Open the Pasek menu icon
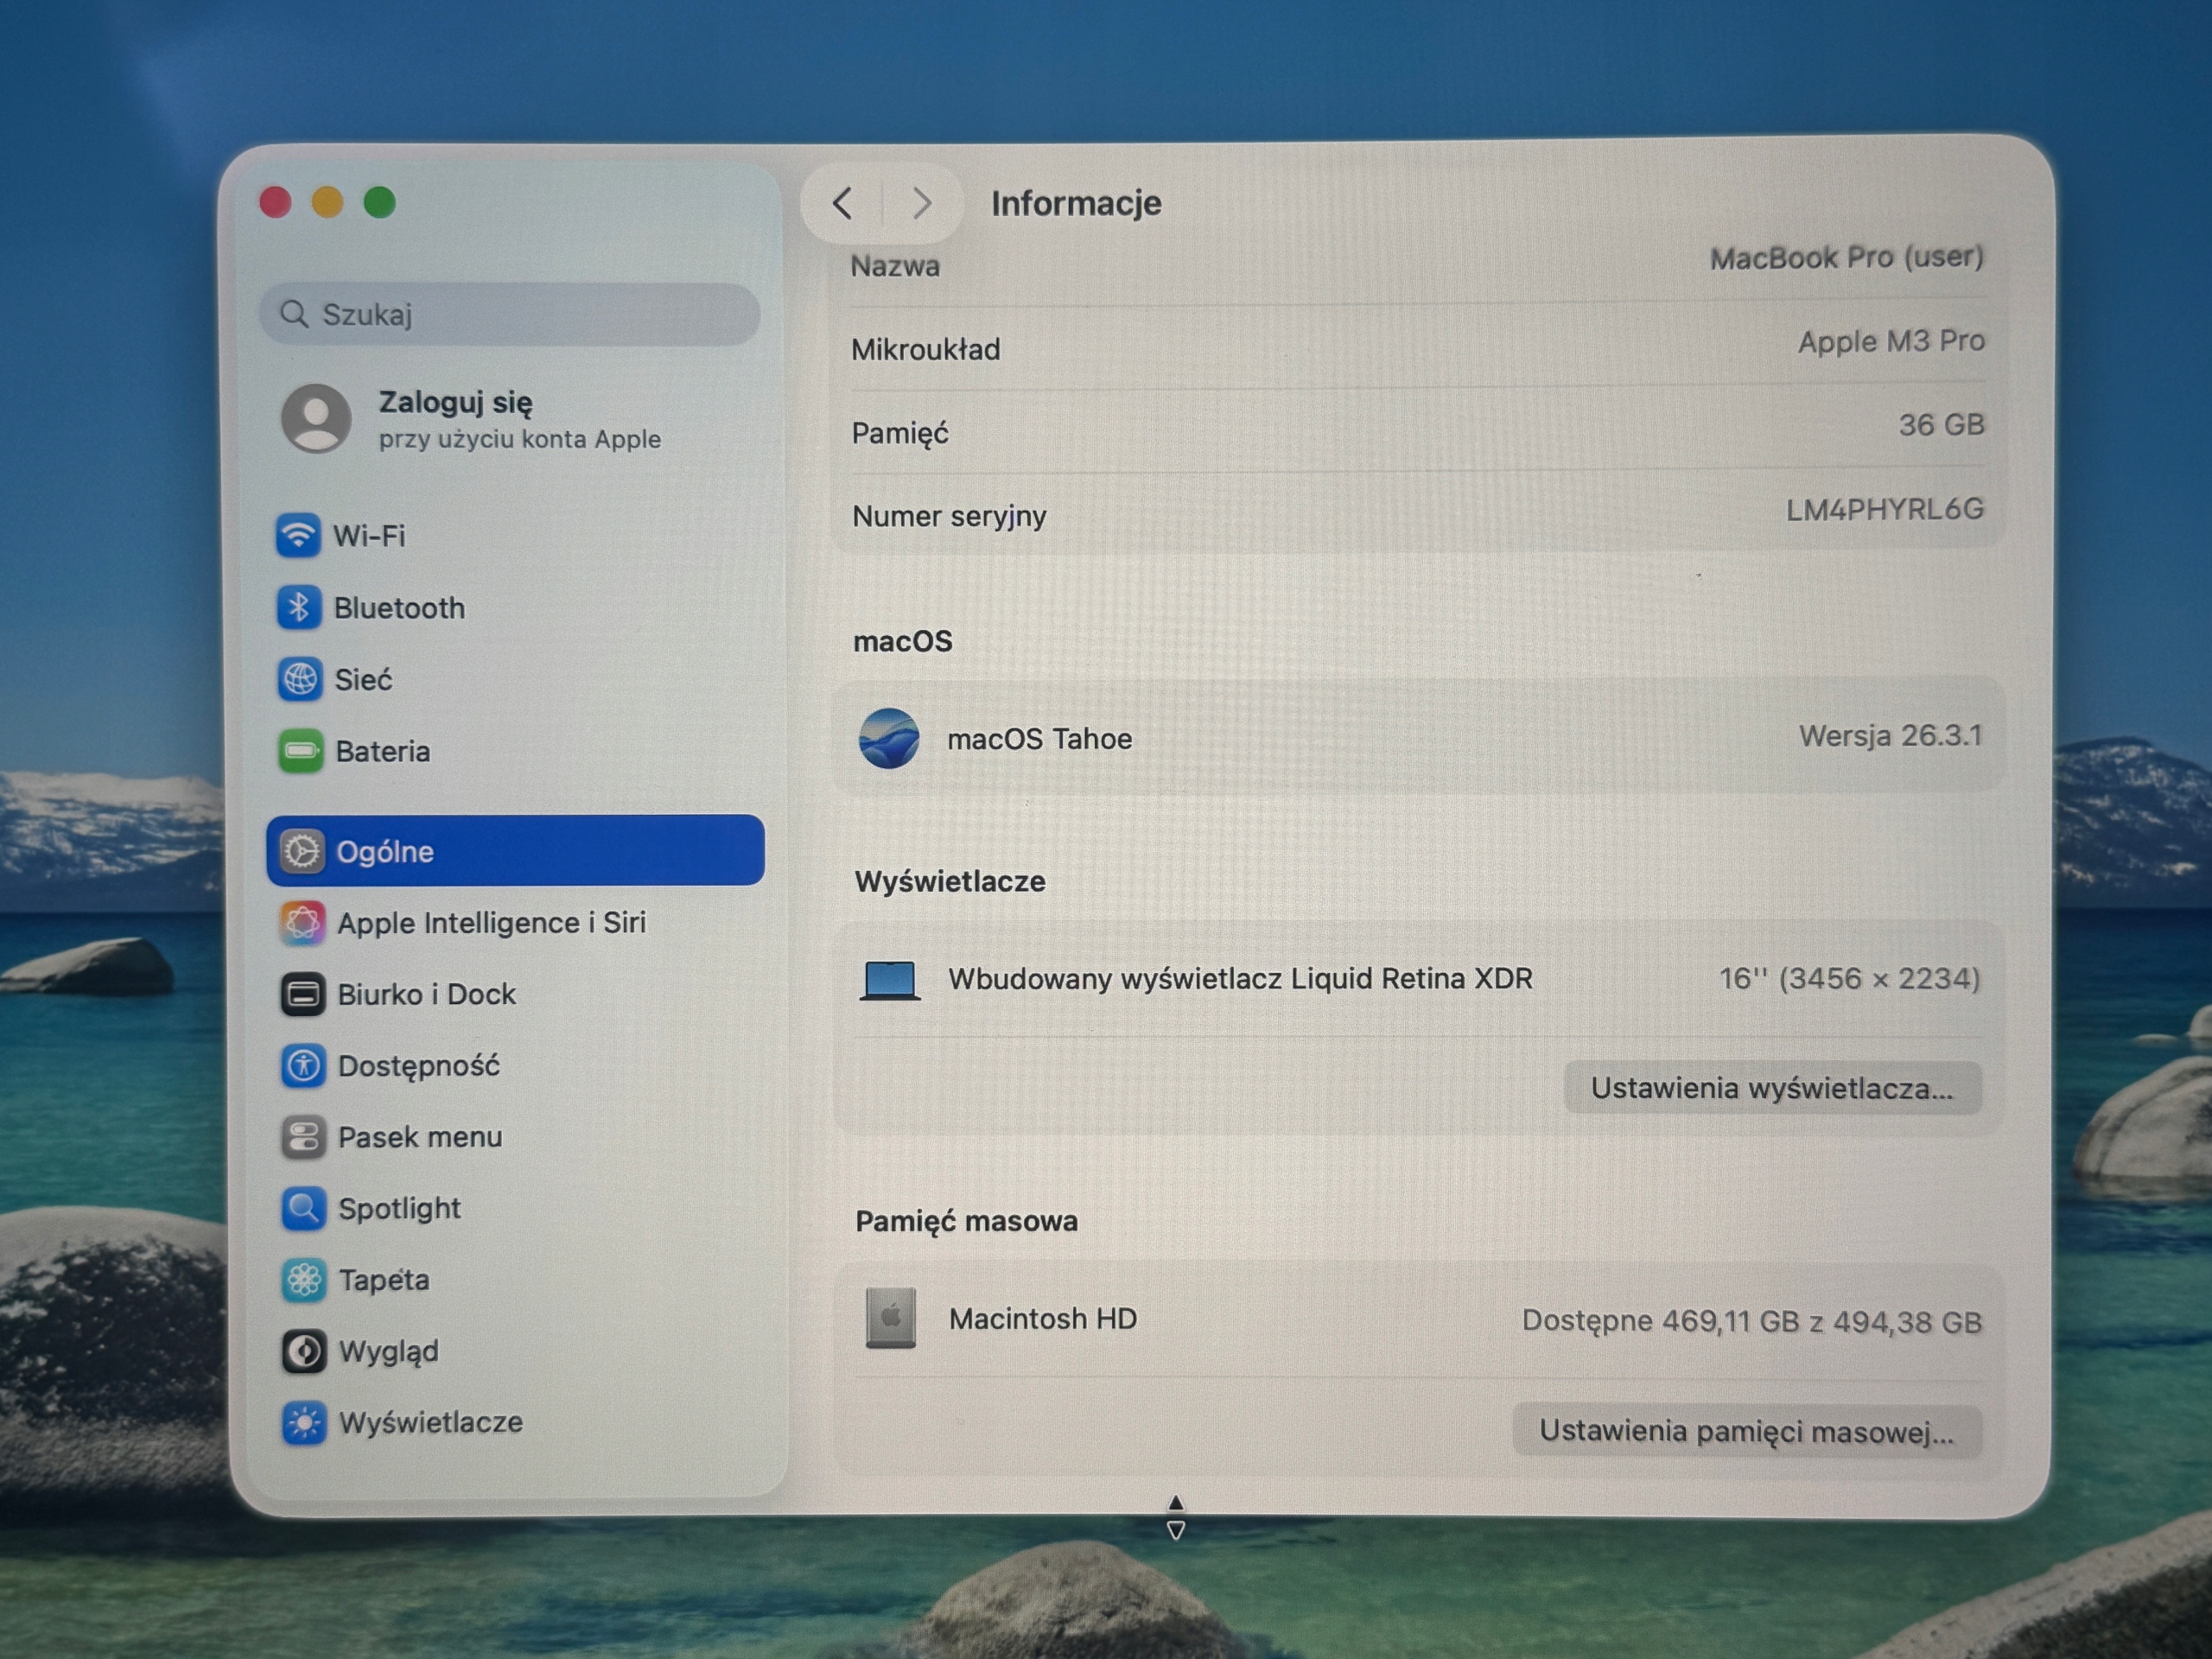 (303, 1137)
